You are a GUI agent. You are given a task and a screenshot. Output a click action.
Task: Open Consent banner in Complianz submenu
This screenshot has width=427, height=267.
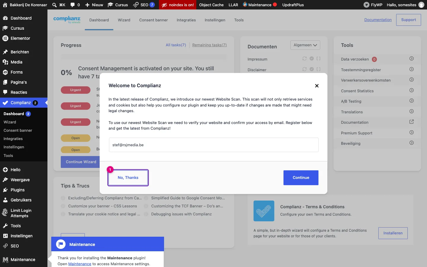[18, 131]
